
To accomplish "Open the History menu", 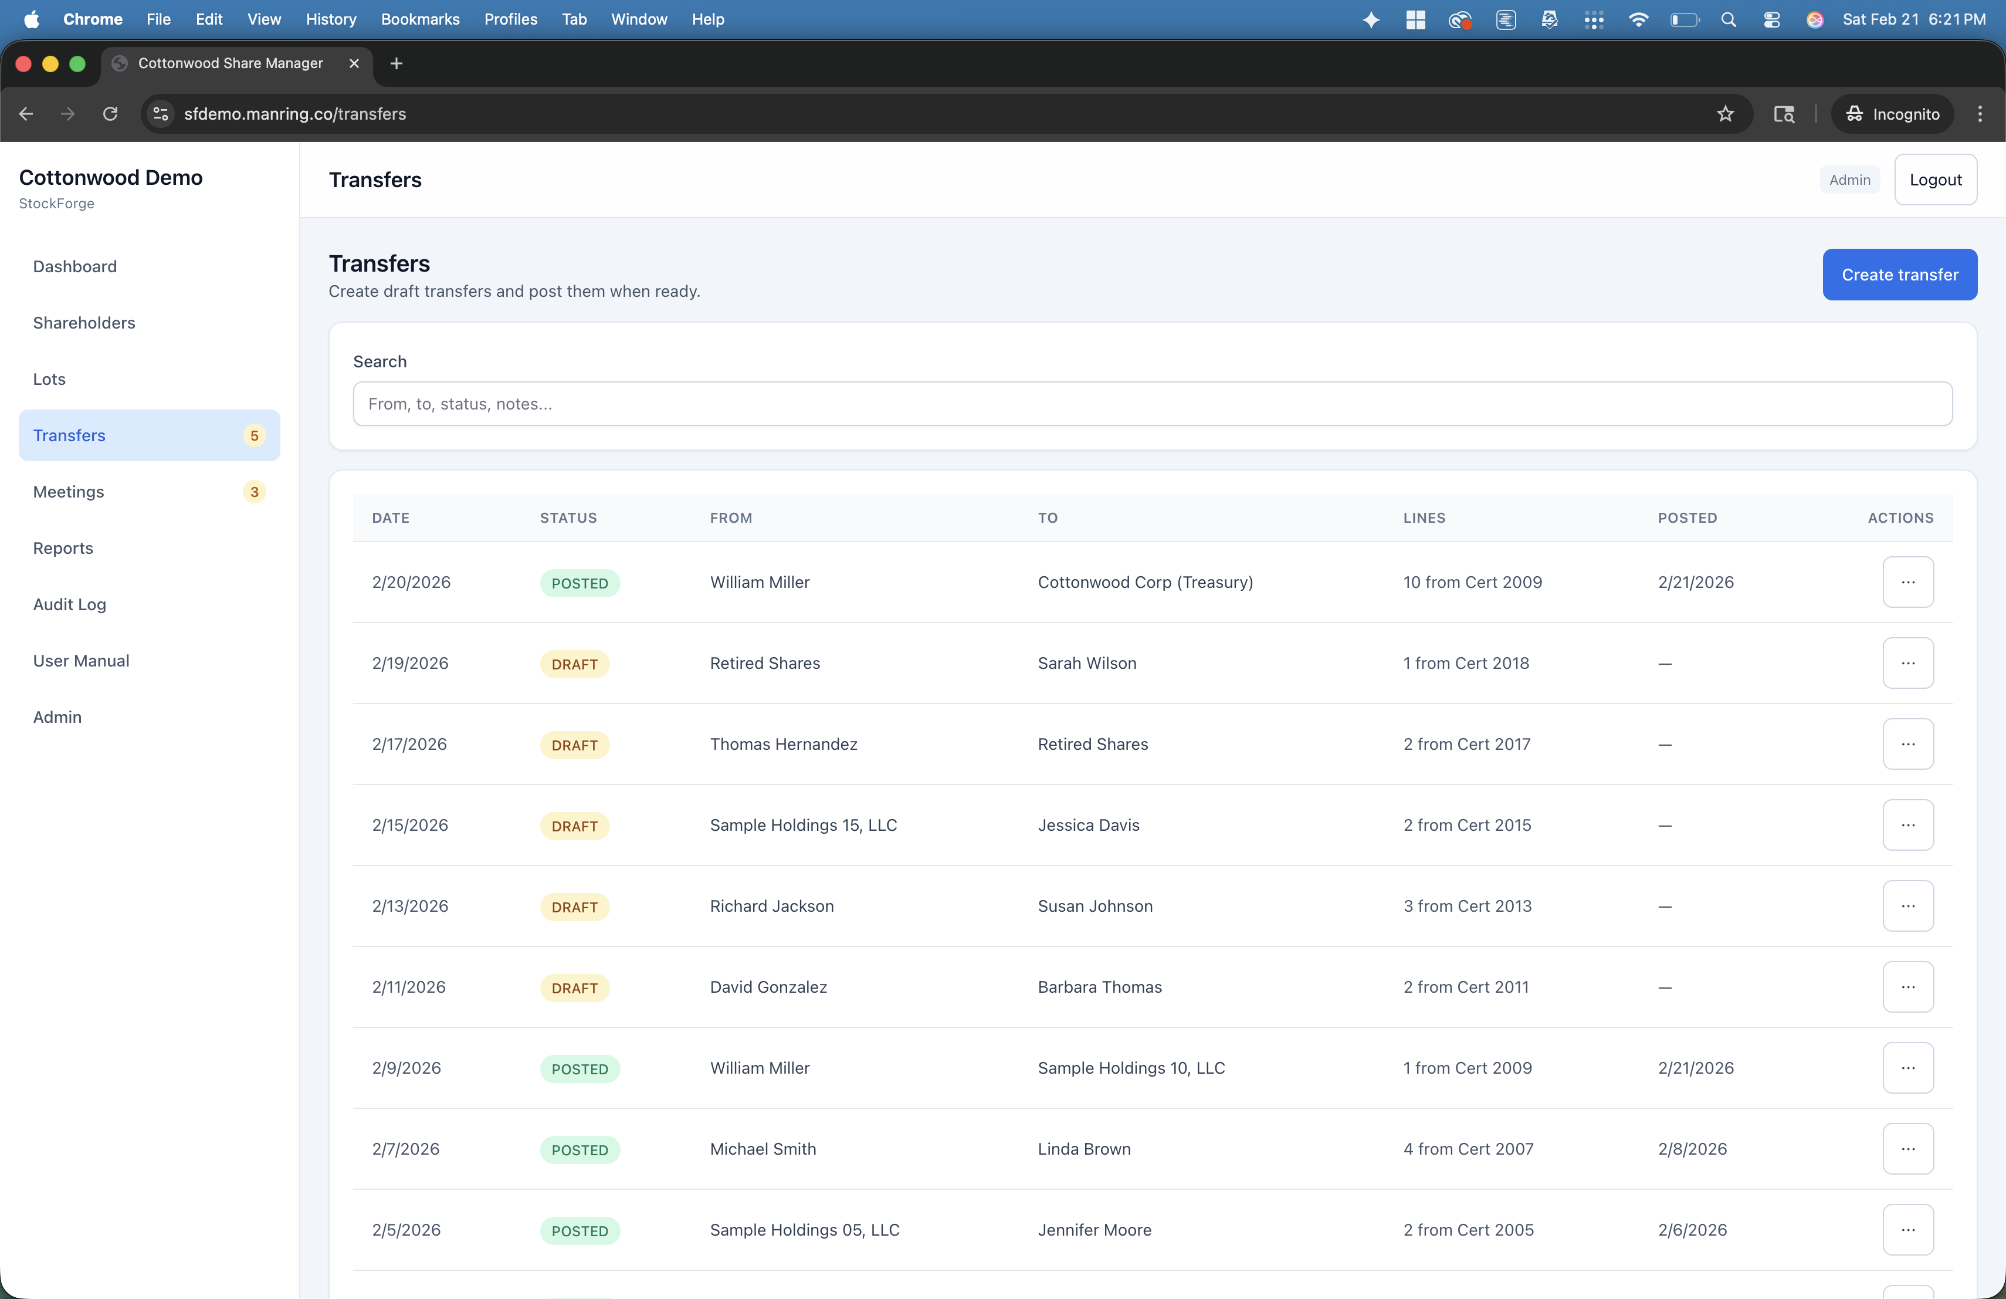I will point(330,19).
